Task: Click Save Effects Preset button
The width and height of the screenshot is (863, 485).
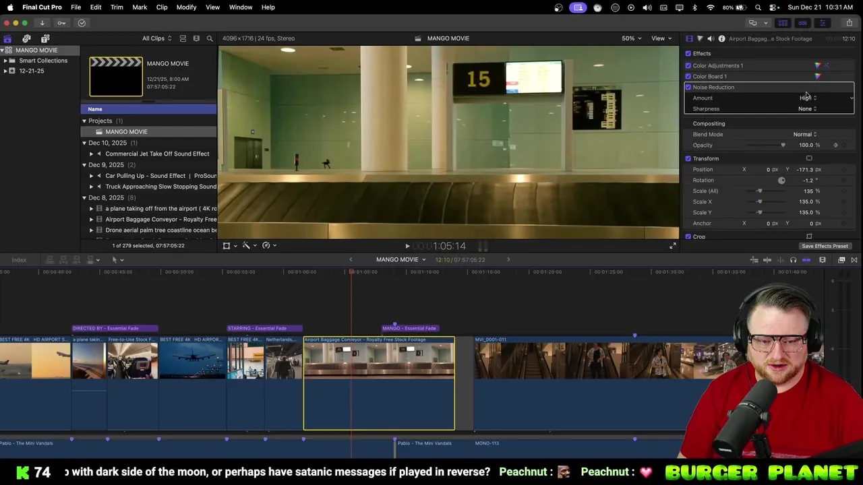Action: coord(825,246)
